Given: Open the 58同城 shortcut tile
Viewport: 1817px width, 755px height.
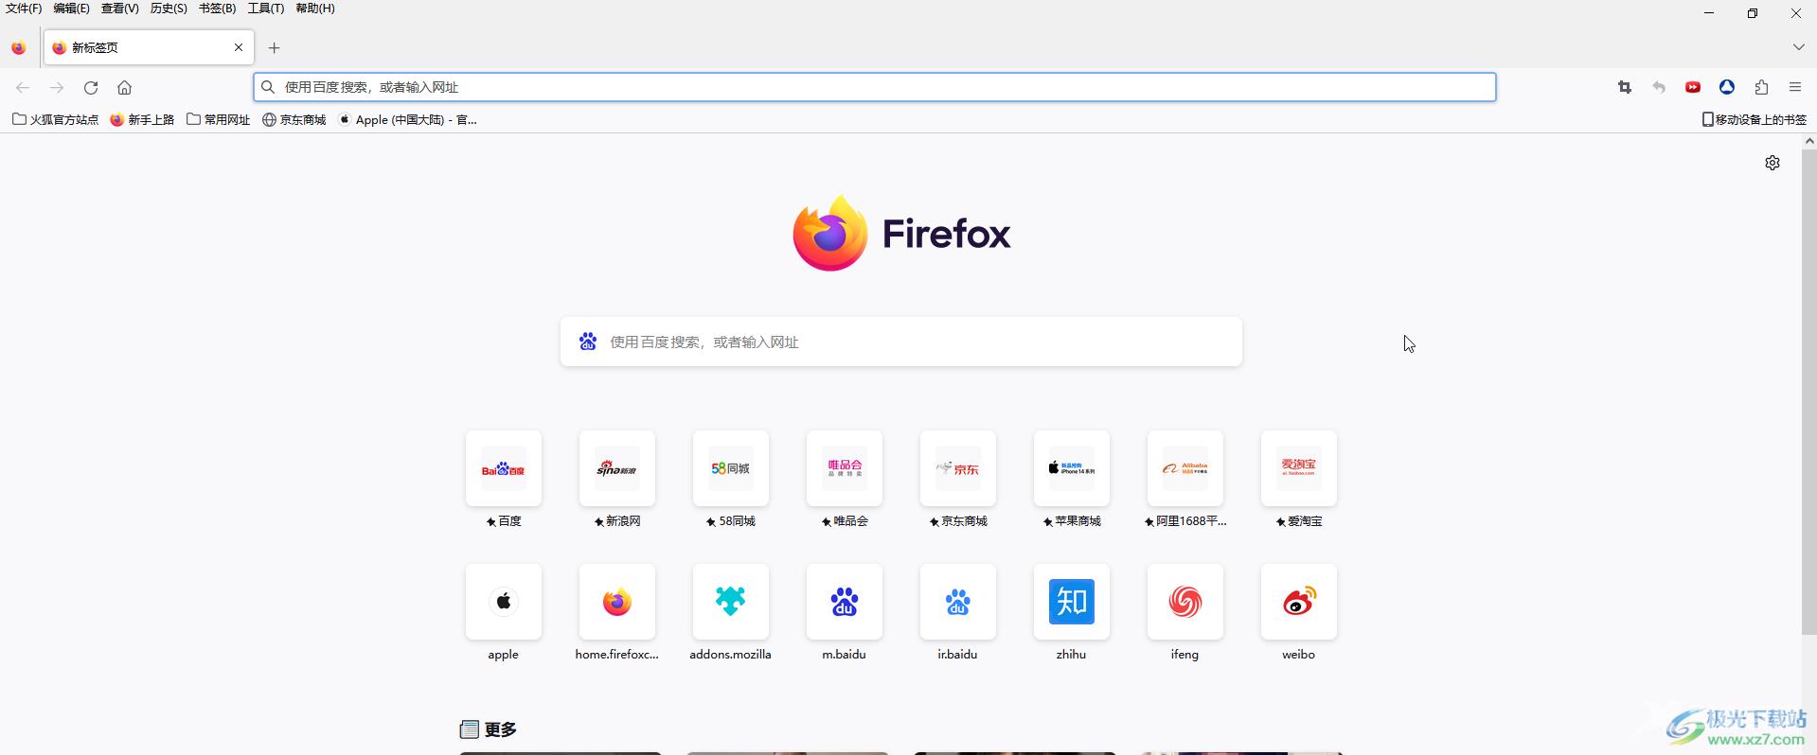Looking at the screenshot, I should (x=731, y=468).
